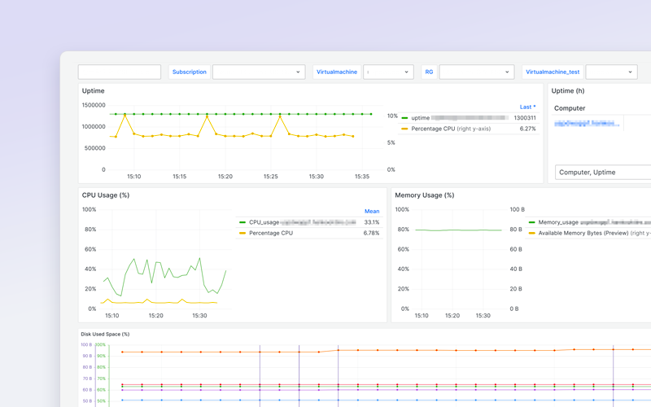Click the Virtualmachine_test label
The image size is (651, 407).
point(553,72)
